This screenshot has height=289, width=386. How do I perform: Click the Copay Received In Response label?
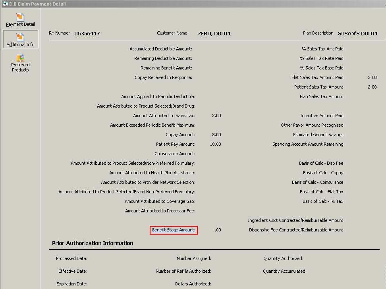164,77
